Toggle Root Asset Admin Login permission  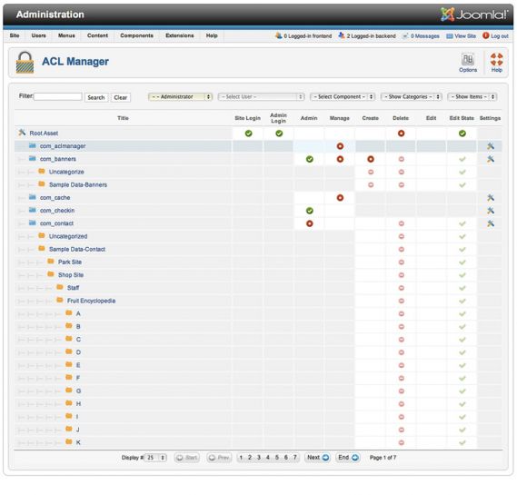(x=279, y=134)
